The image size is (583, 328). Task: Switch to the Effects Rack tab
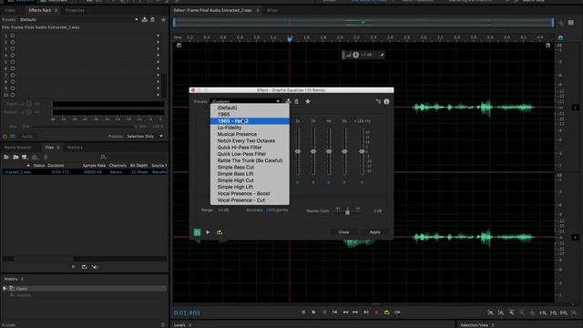coord(40,10)
